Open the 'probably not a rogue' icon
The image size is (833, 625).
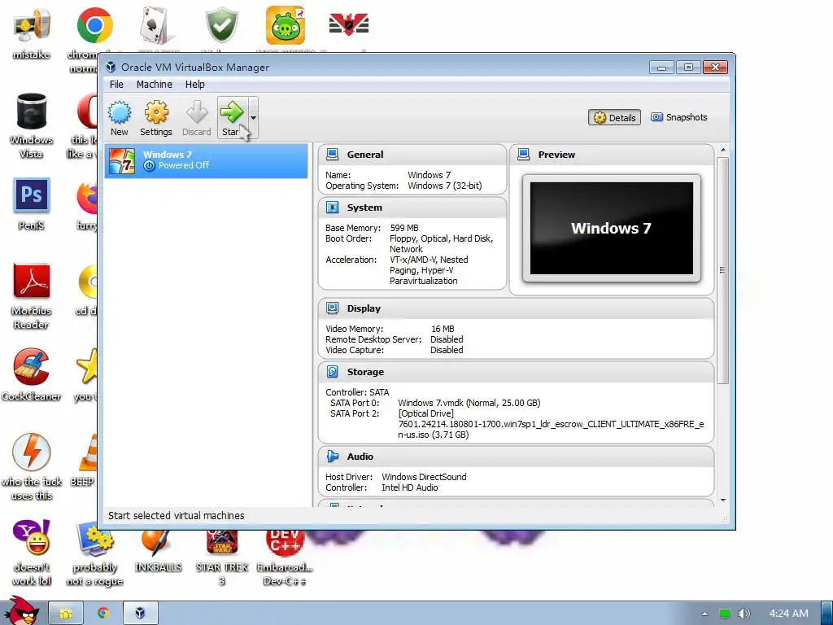tap(94, 553)
